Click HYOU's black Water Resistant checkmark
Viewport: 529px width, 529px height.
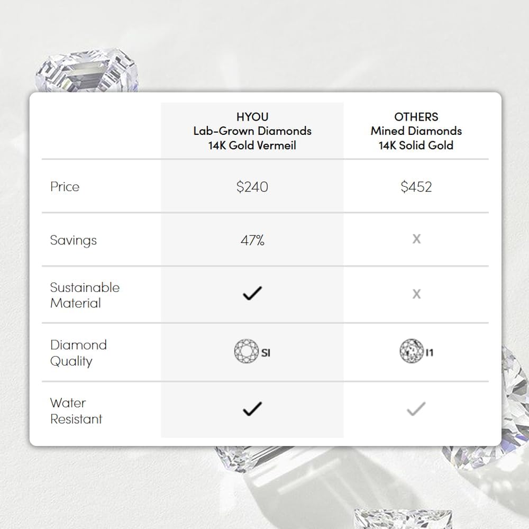252,408
